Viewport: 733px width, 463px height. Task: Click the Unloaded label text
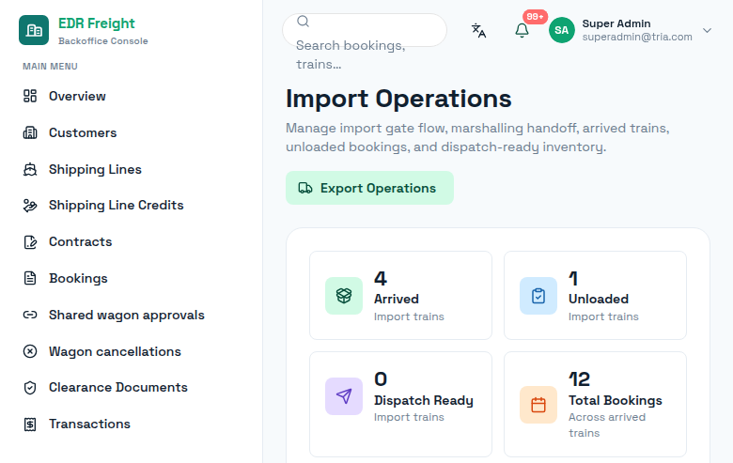599,299
